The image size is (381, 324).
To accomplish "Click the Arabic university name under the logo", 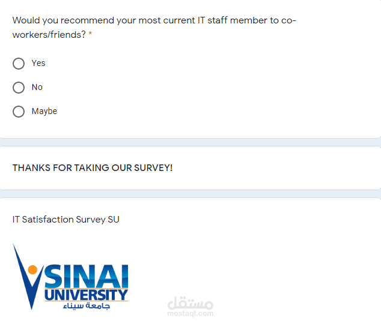I will coord(86,306).
